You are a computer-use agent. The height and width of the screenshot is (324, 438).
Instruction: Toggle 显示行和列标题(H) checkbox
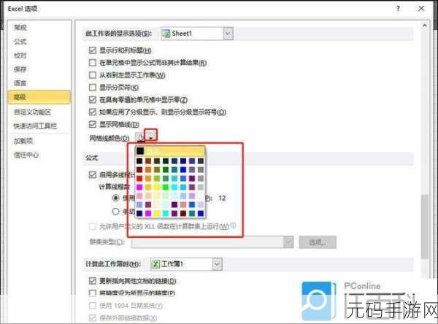click(x=93, y=50)
